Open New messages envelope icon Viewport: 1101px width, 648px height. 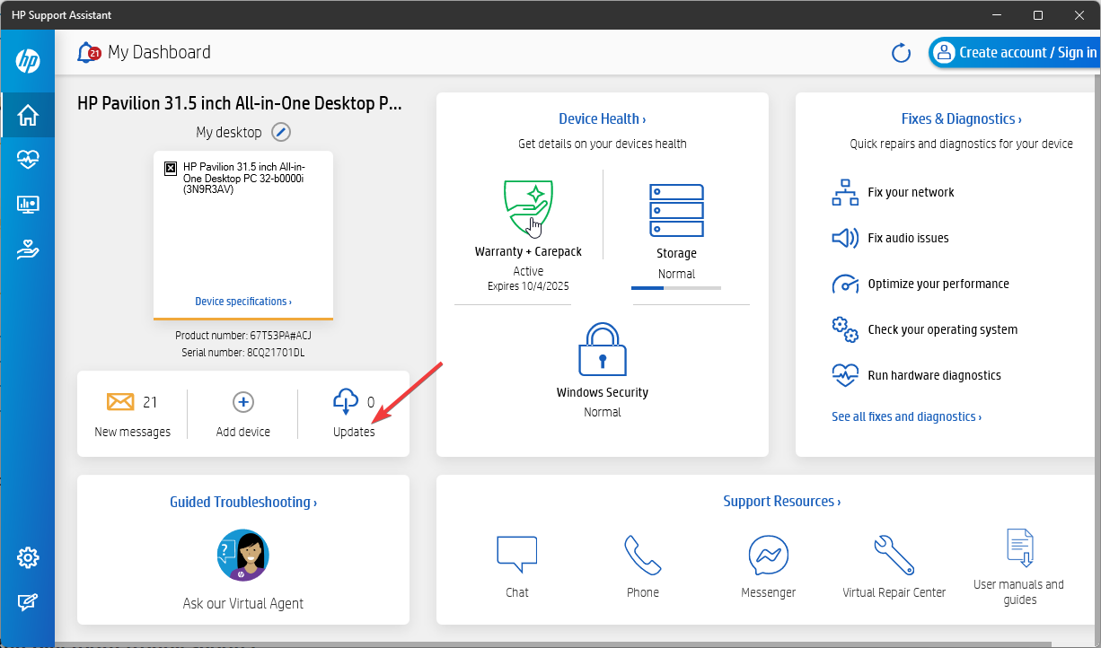tap(120, 401)
